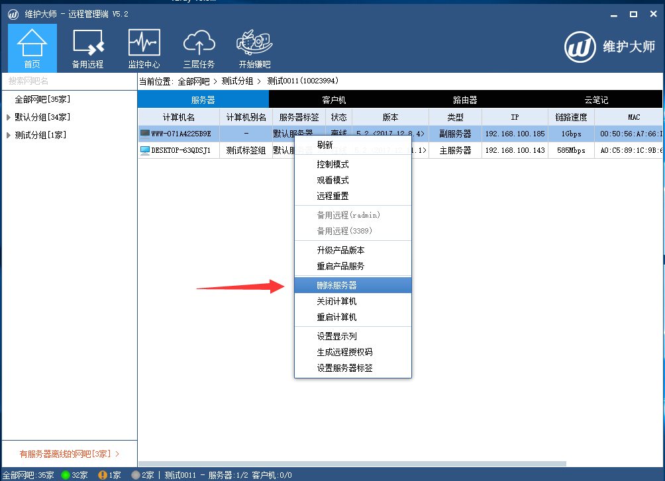Choose 刷新 from the context menu
This screenshot has height=481, width=665.
(353, 145)
